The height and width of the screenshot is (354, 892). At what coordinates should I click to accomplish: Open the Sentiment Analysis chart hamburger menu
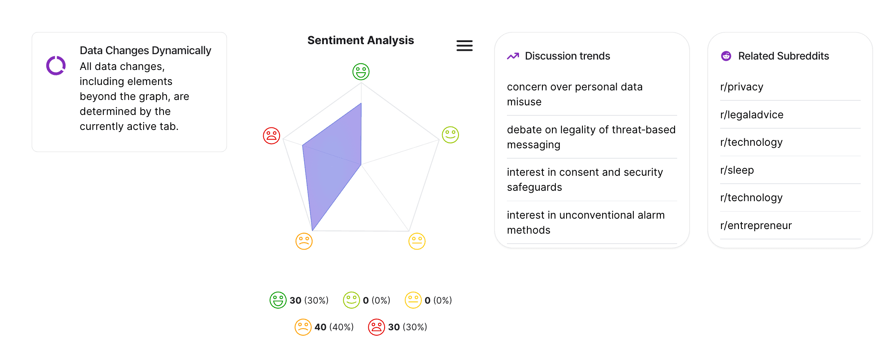464,46
